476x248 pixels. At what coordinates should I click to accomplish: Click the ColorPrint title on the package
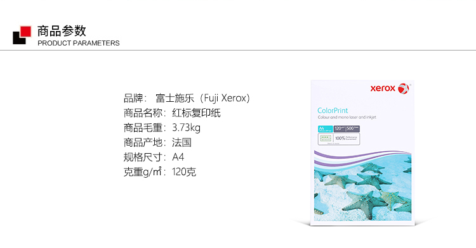pyautogui.click(x=333, y=110)
